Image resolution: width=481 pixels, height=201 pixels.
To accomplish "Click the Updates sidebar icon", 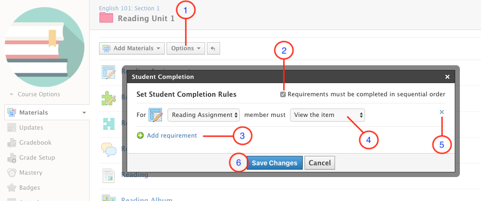I will 12,128.
